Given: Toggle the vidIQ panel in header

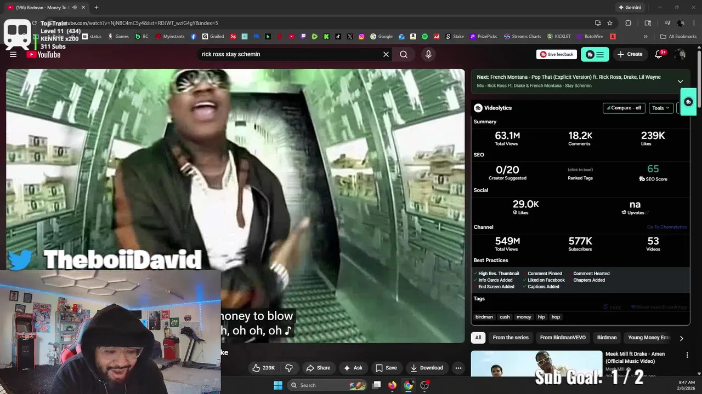Looking at the screenshot, I should [595, 54].
